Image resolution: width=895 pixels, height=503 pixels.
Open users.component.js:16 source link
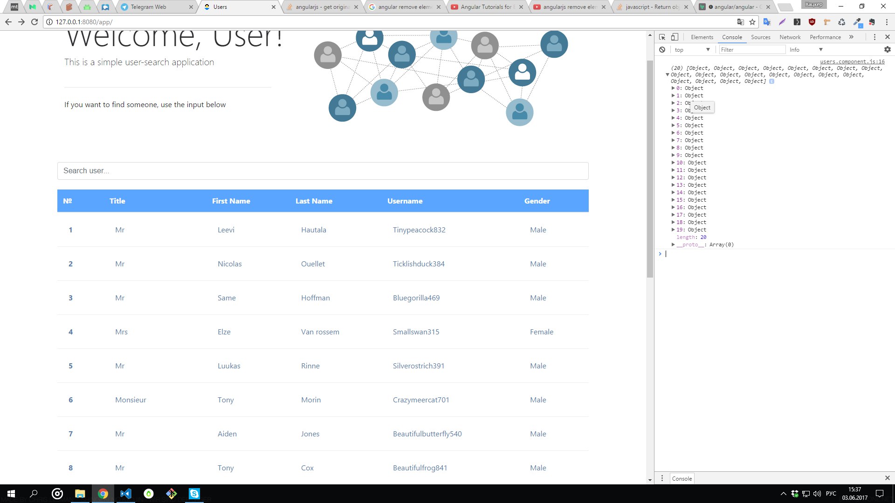[x=852, y=61]
